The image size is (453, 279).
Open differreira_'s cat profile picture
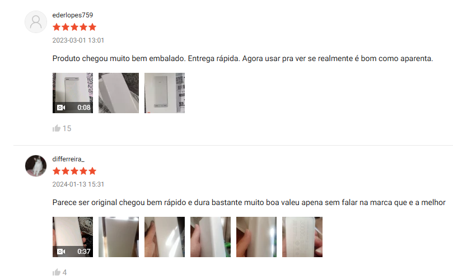(36, 166)
